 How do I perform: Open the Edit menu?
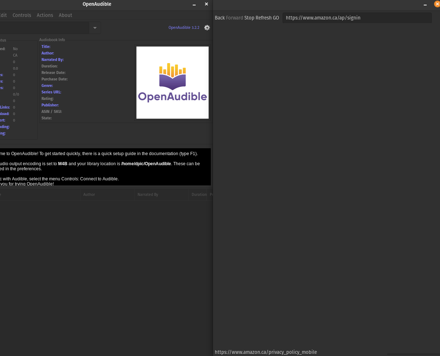pos(3,15)
